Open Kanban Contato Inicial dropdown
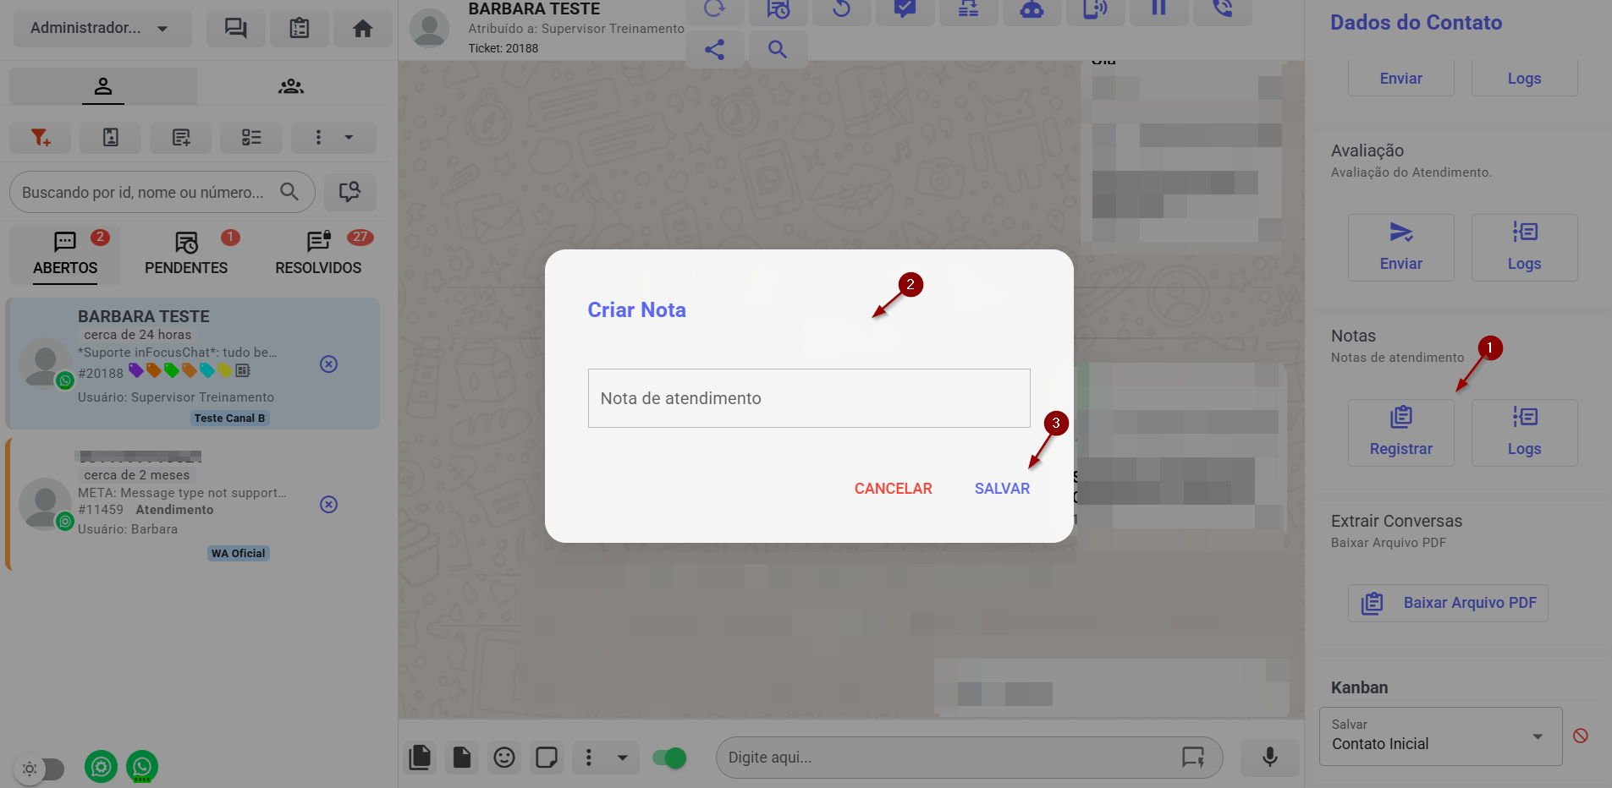1612x788 pixels. (x=1440, y=736)
